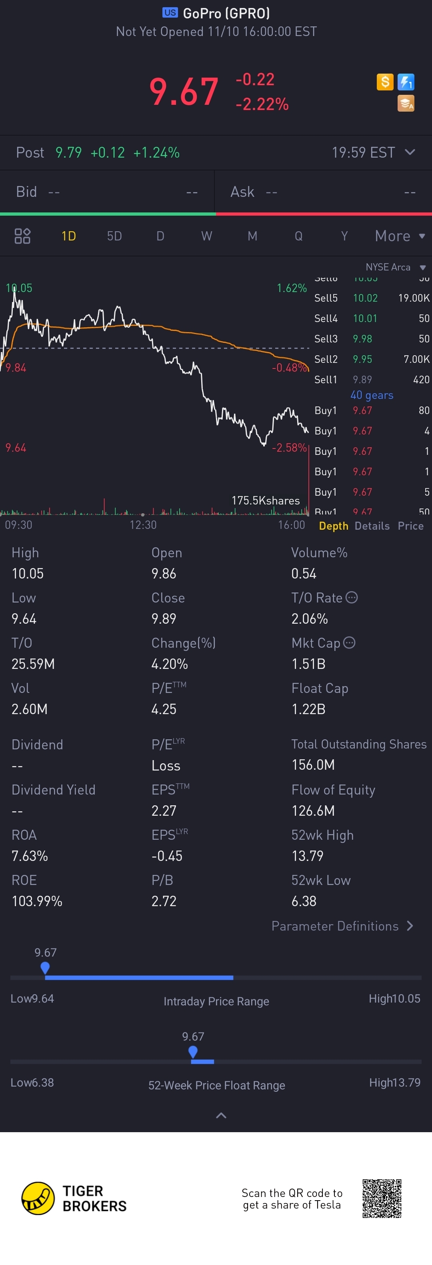432x1265 pixels.
Task: Select the Price tab
Action: tap(410, 526)
